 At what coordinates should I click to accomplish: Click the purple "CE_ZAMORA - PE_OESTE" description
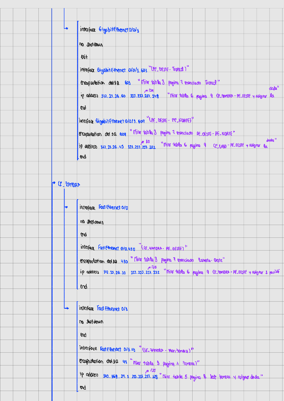coord(163,246)
